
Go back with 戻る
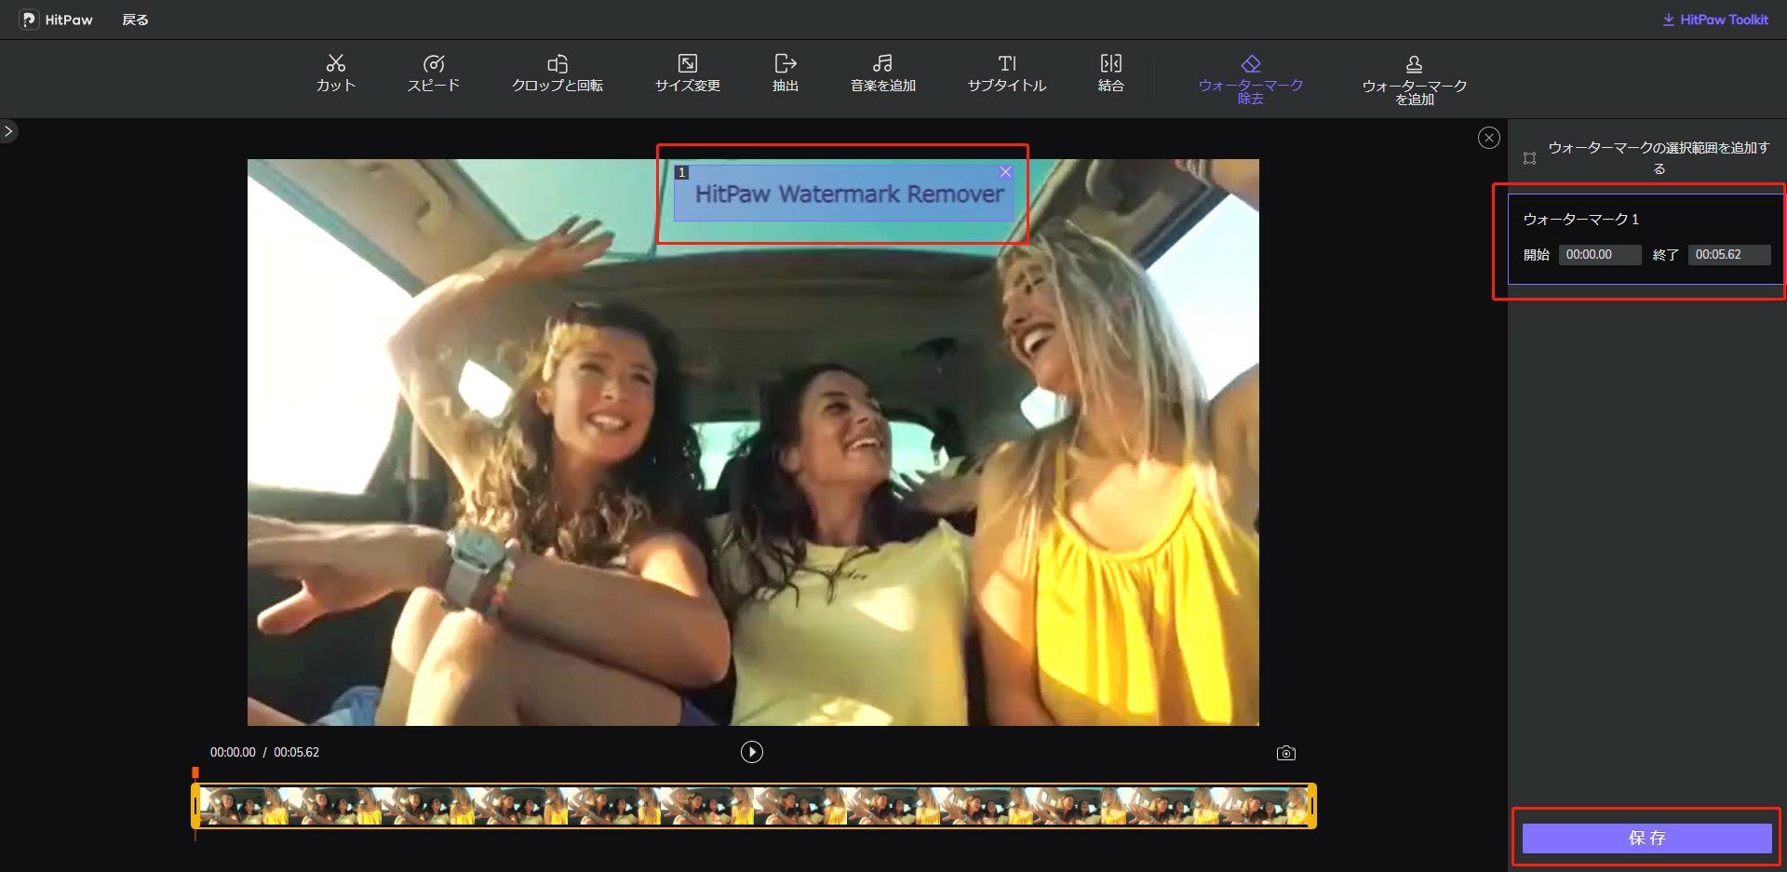[136, 20]
